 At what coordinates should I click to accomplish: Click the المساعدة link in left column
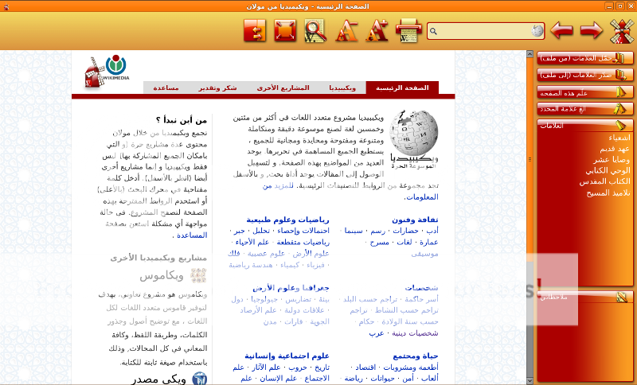click(x=192, y=235)
